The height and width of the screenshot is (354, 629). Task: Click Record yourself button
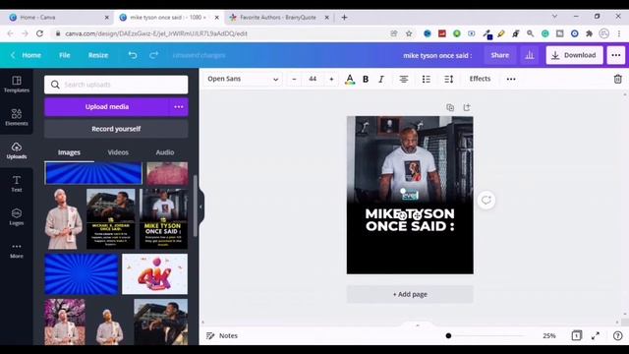click(x=116, y=129)
